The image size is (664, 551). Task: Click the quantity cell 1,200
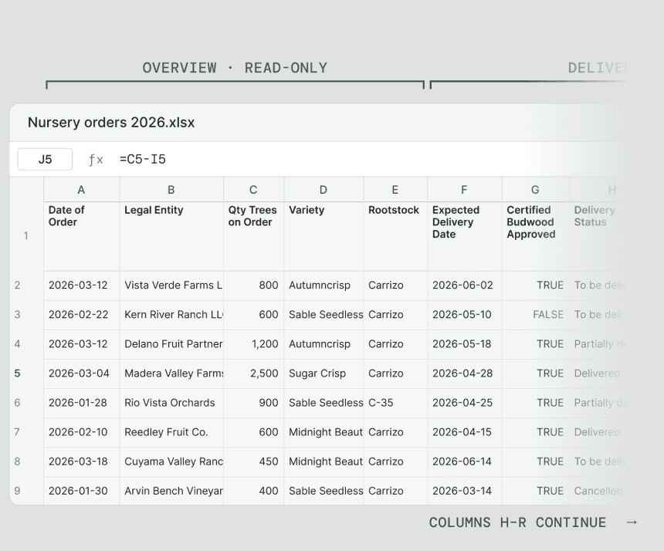[x=254, y=344]
